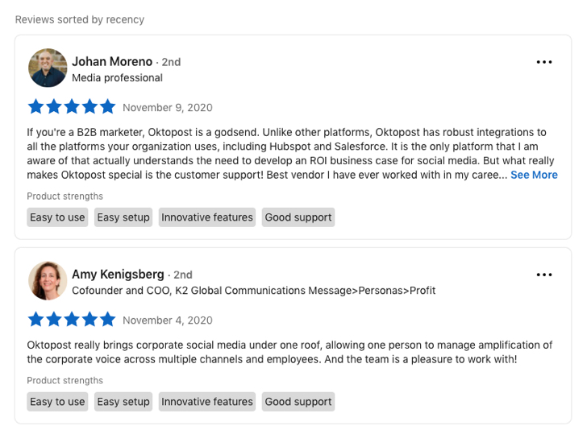The width and height of the screenshot is (587, 430).
Task: Select Innovative features tag in Amy's review
Action: click(207, 402)
